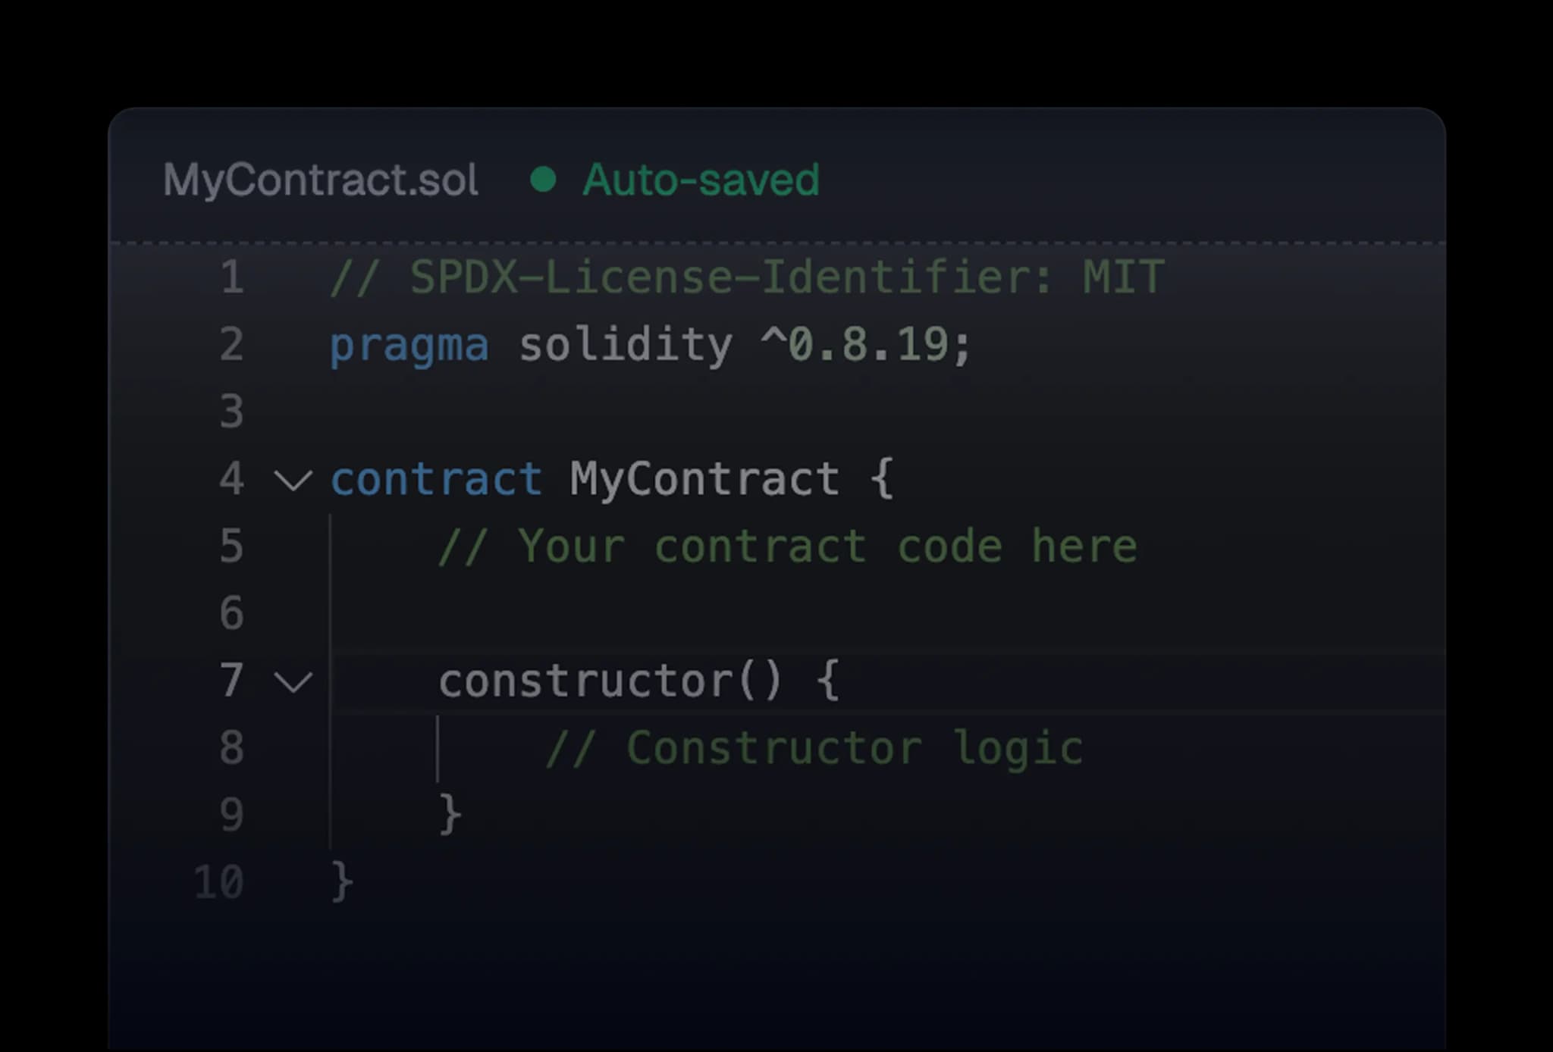Click line number 1 in the gutter

[232, 277]
